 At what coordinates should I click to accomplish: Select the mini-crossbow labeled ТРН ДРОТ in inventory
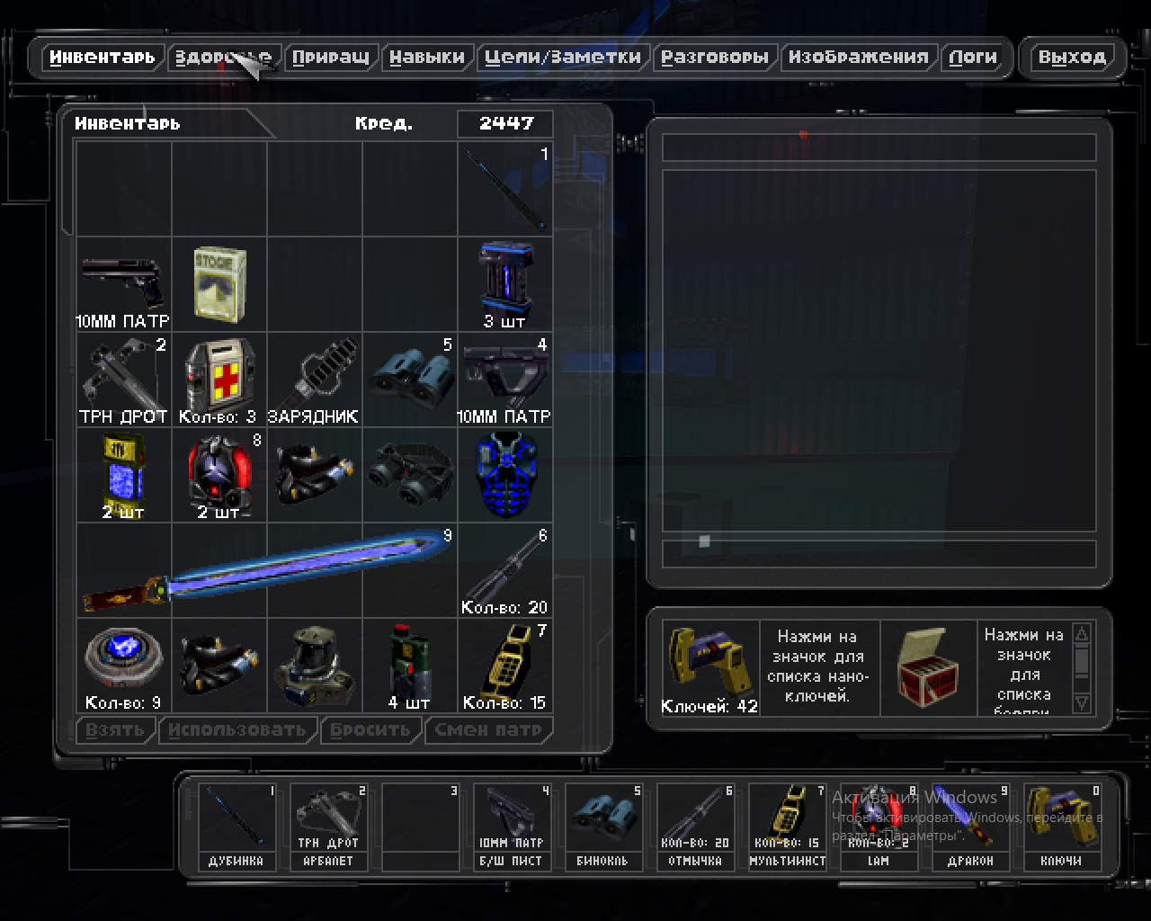123,380
